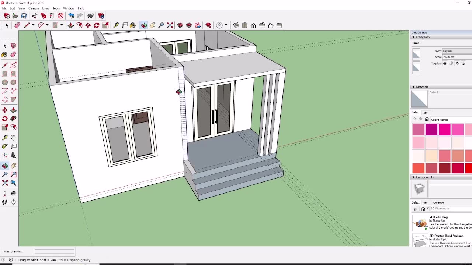The height and width of the screenshot is (265, 472).
Task: Select the Look Around eye tool
Action: pyautogui.click(x=13, y=193)
